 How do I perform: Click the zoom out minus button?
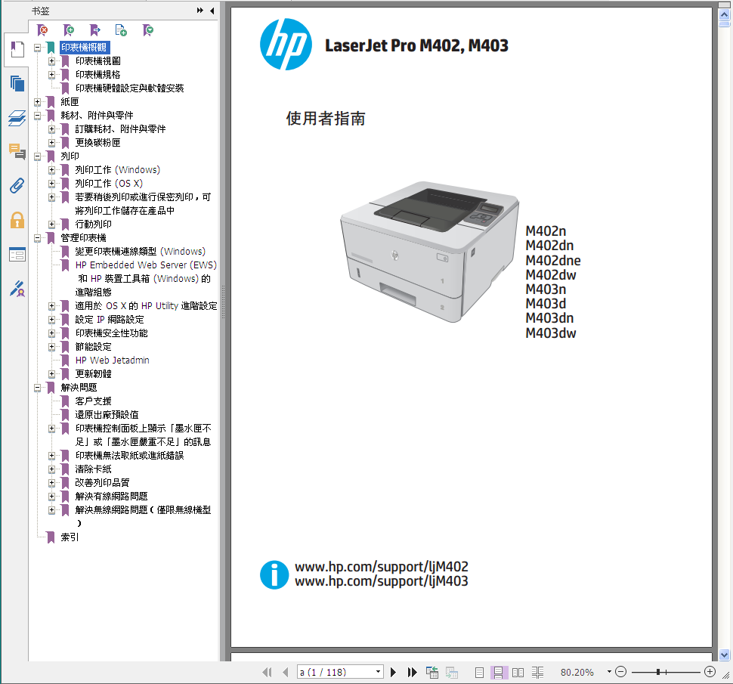coord(621,672)
